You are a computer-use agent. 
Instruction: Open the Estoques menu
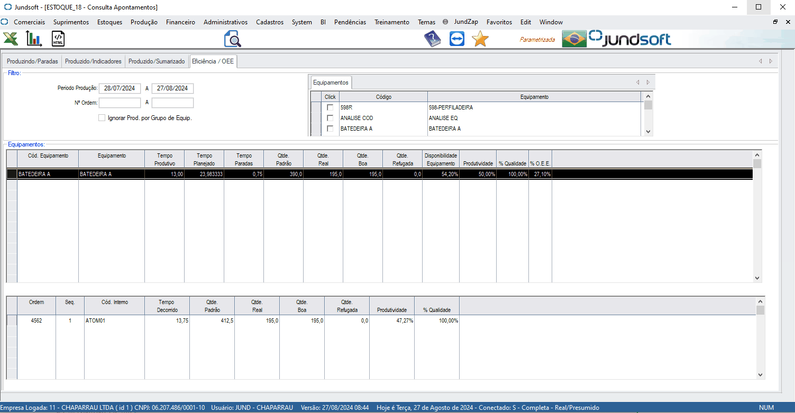pyautogui.click(x=109, y=22)
